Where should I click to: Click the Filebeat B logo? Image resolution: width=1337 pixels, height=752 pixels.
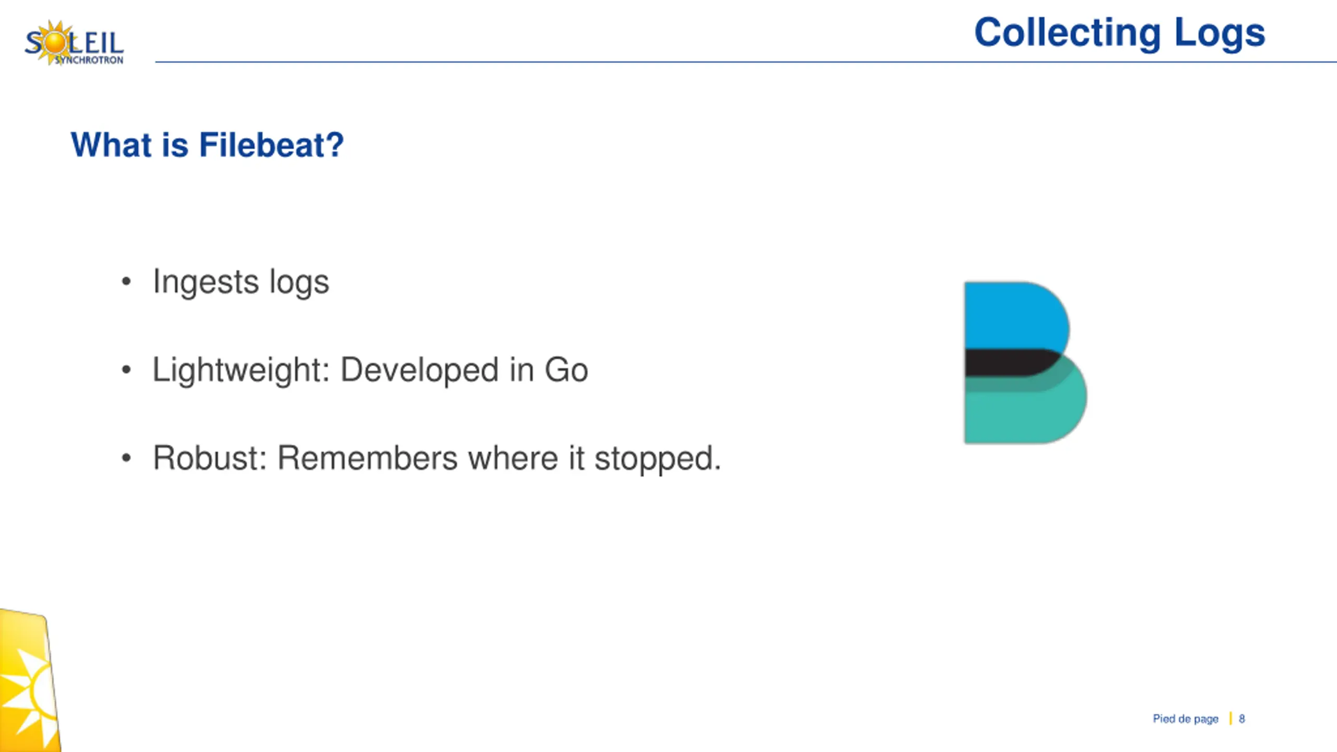(x=1025, y=363)
